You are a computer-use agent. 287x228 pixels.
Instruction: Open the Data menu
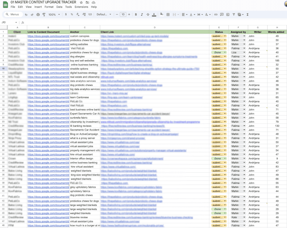click(x=59, y=7)
